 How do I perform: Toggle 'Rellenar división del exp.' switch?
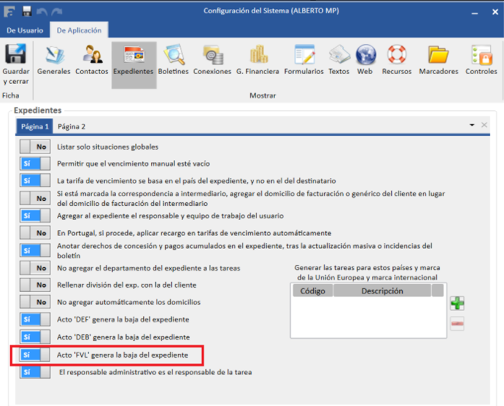click(x=35, y=285)
